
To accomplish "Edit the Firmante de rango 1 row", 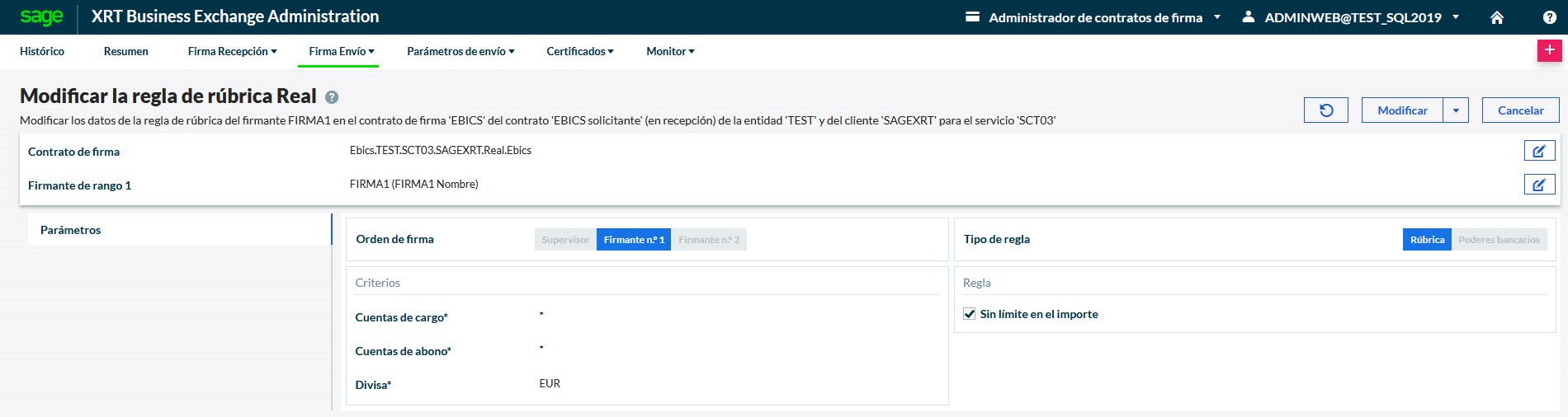I will click(x=1539, y=185).
